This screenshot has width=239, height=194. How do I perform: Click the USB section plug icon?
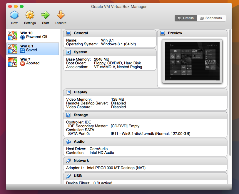click(68, 176)
